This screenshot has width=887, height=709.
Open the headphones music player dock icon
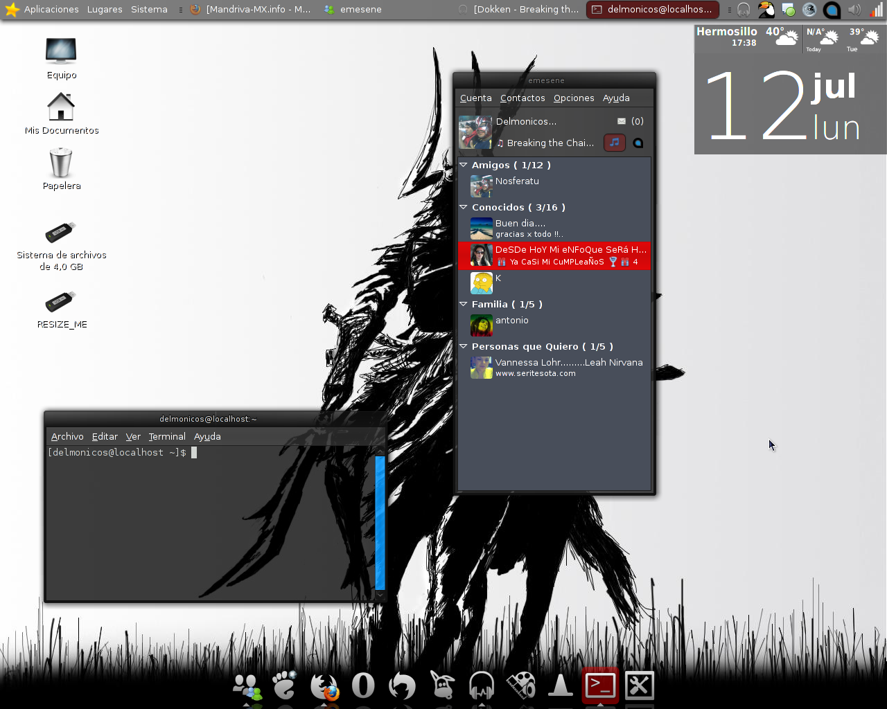[x=481, y=686]
